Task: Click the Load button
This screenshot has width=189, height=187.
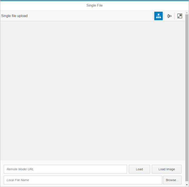Action: coord(139,169)
